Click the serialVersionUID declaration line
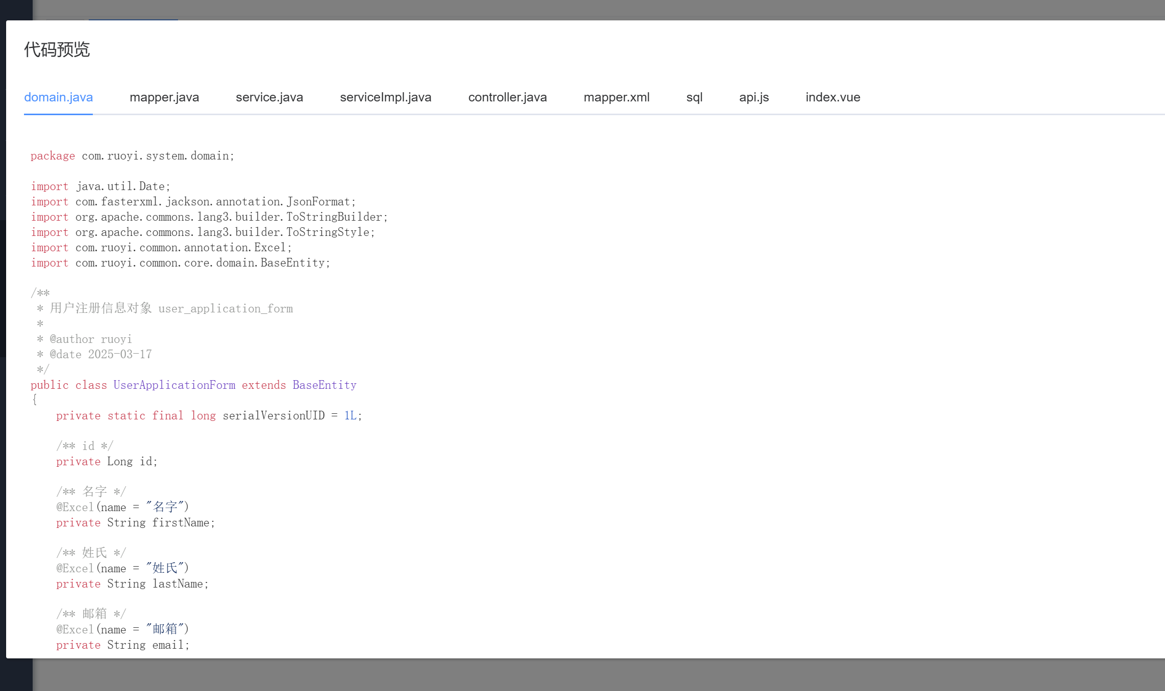This screenshot has height=691, width=1165. point(209,416)
